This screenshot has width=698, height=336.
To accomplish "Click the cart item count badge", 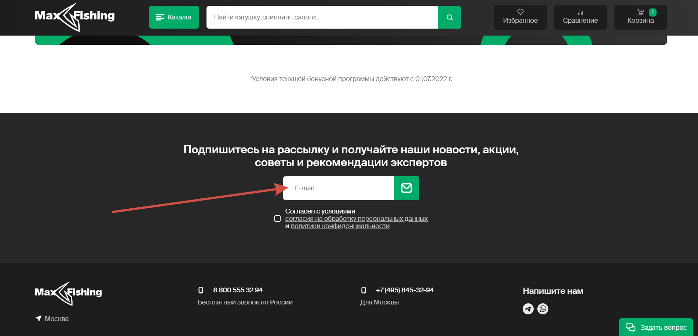I will point(653,12).
